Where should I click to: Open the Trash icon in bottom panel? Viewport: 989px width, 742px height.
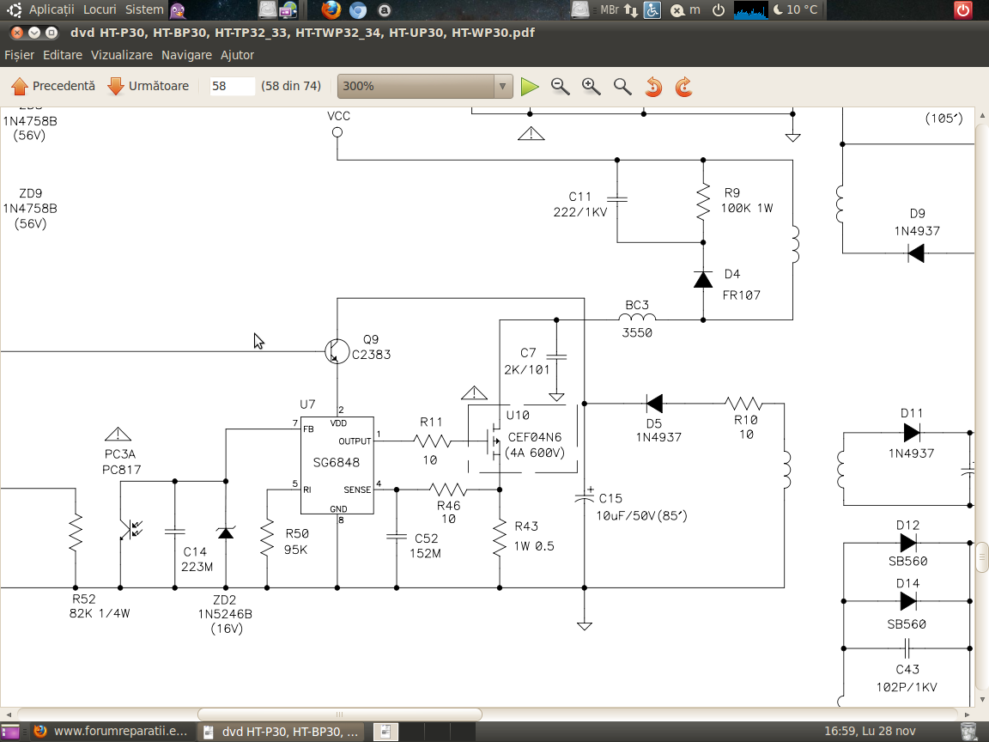968,732
